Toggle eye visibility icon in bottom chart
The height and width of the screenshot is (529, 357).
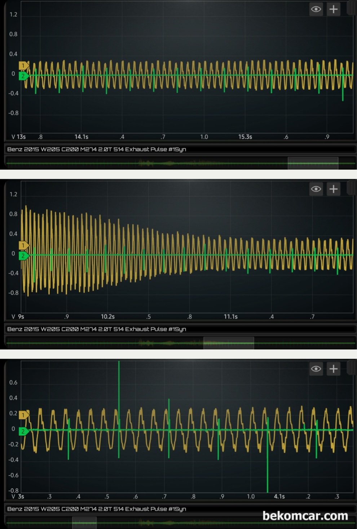click(x=316, y=369)
